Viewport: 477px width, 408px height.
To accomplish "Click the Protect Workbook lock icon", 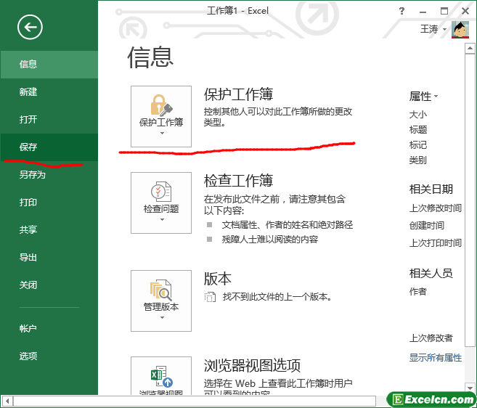I will click(x=160, y=105).
